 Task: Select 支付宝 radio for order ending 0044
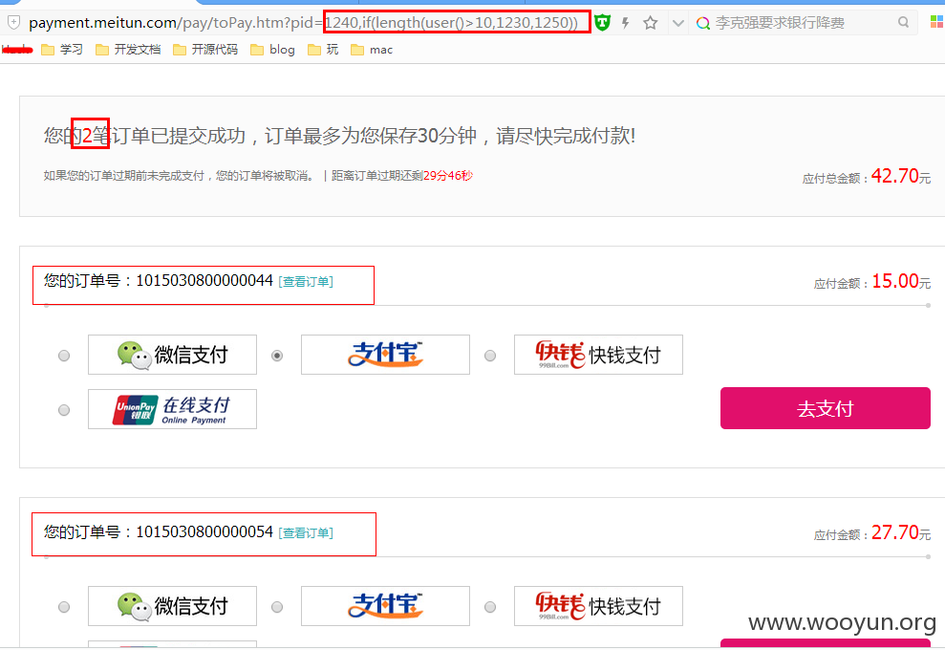coord(277,356)
